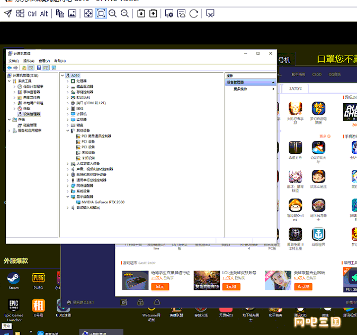Click the orange 更多 link

[x=325, y=136]
